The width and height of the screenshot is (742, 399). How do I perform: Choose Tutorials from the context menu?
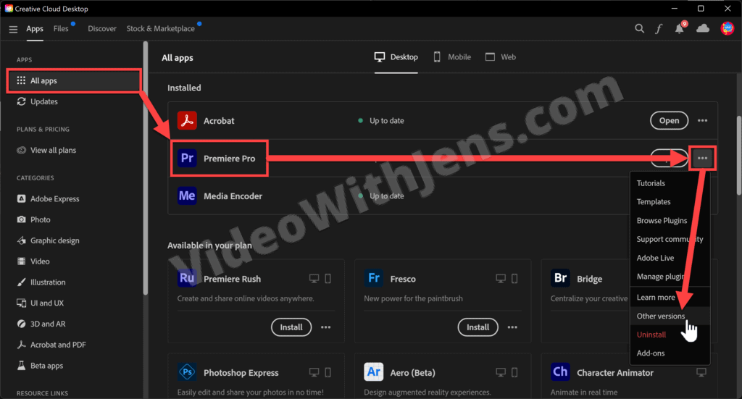point(670,183)
